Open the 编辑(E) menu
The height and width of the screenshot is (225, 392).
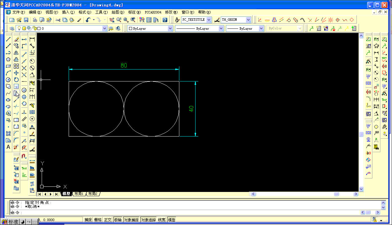point(35,12)
